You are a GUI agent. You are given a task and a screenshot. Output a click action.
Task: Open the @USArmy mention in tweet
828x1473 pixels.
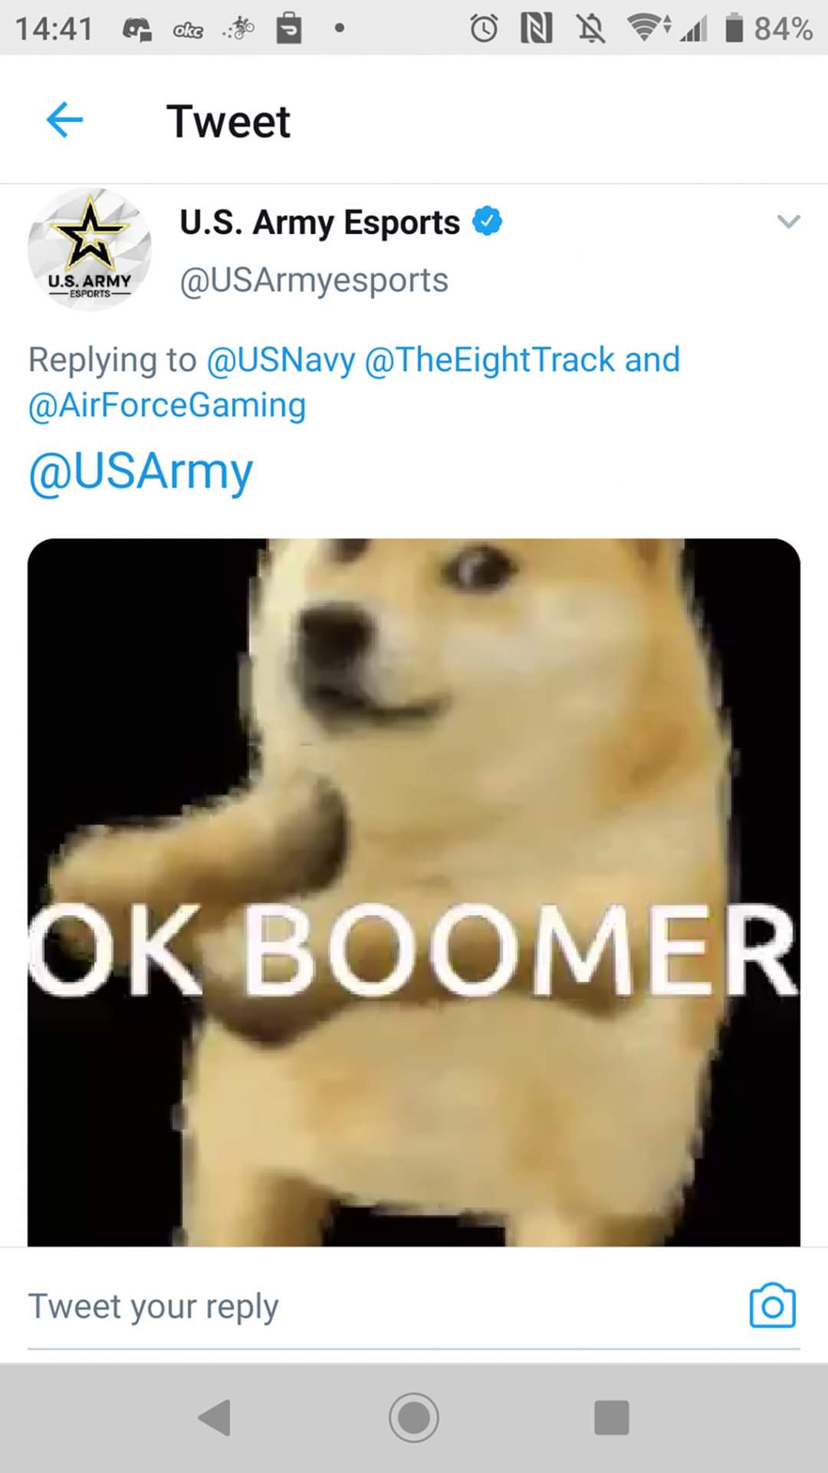141,472
